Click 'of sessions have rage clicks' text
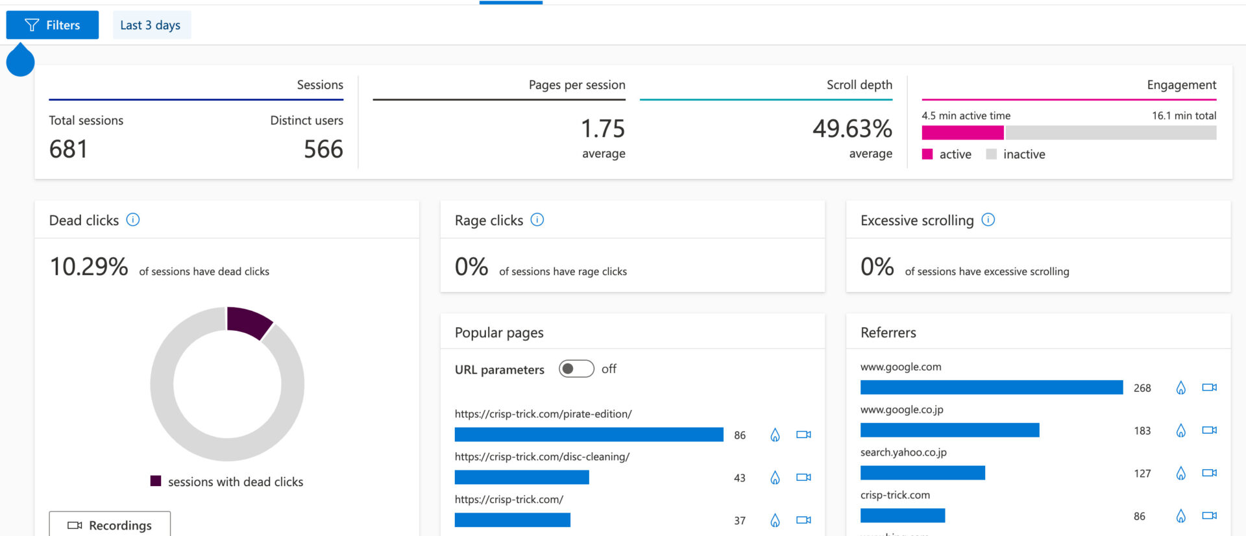 563,271
